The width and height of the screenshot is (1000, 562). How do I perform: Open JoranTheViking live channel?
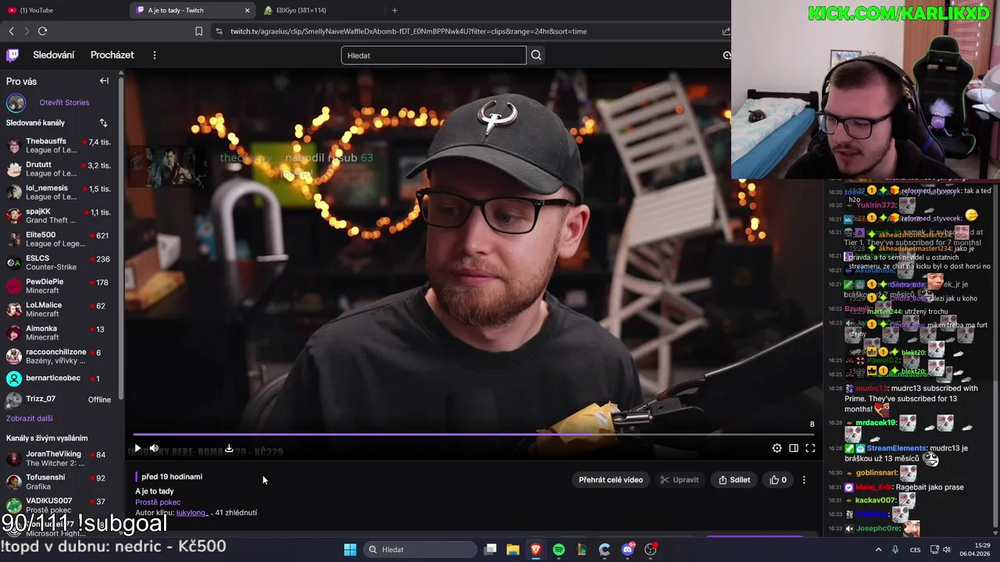pos(59,459)
